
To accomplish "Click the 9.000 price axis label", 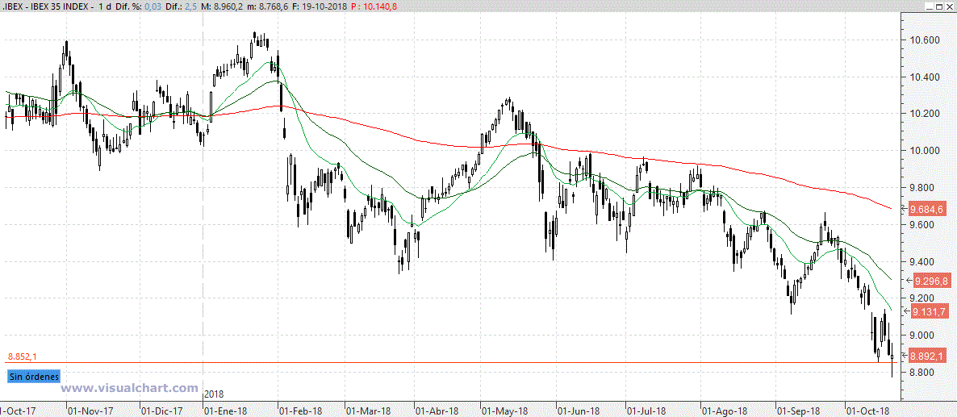I will [923, 336].
